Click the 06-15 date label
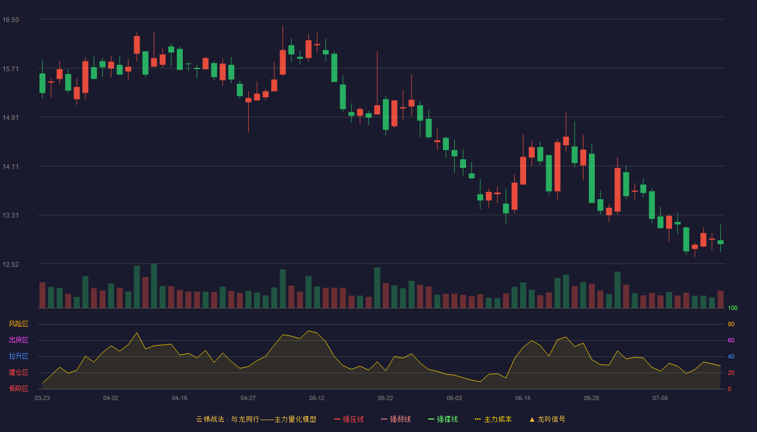Image resolution: width=757 pixels, height=432 pixels. click(523, 398)
